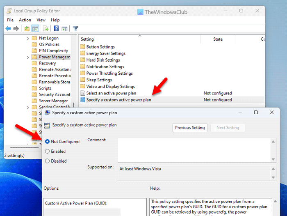Click the Sleep Settings folder icon
Screen dimensions: 287x216
pos(83,80)
